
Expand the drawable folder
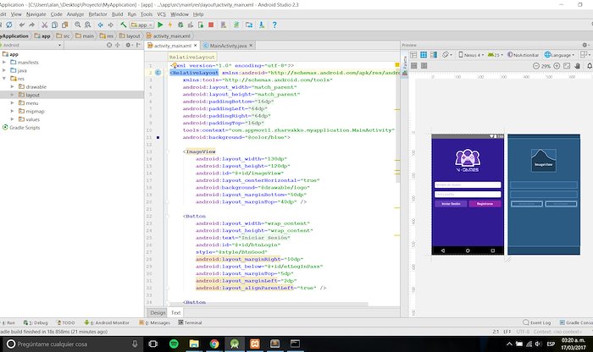(12, 86)
